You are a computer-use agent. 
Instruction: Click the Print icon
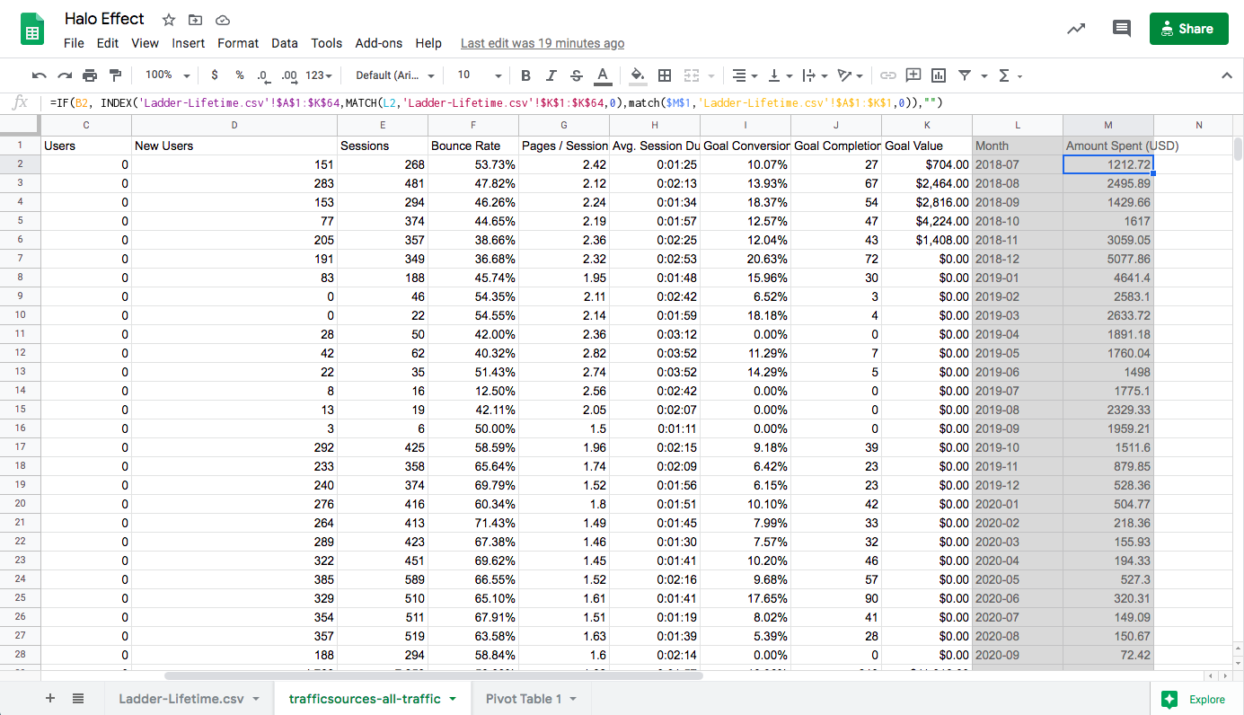click(x=90, y=75)
